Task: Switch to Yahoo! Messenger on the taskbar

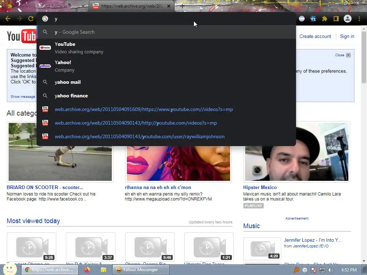Action: [x=140, y=270]
